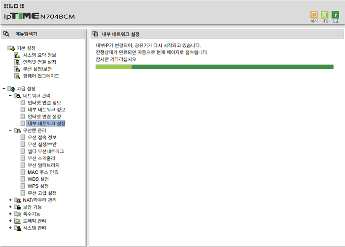The height and width of the screenshot is (247, 345).
Task: Expand the NAT/라우터 관리 branch
Action: click(x=10, y=200)
